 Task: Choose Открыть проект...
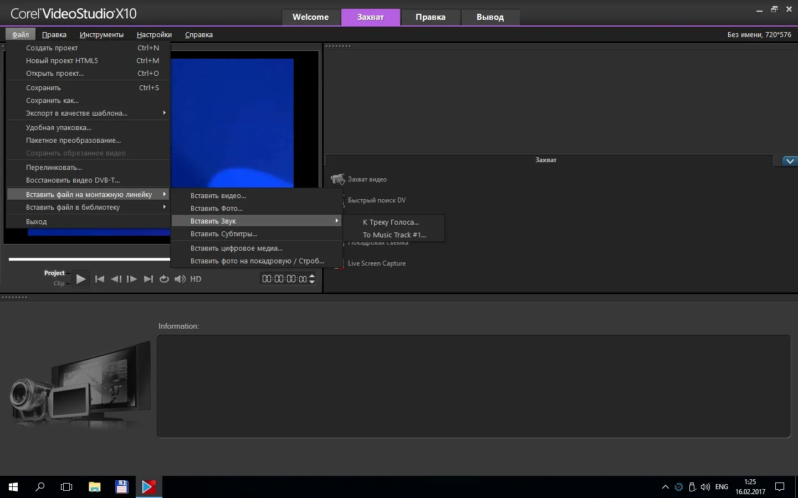point(88,73)
